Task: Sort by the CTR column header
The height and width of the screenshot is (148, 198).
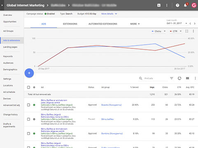Action: pyautogui.click(x=179, y=87)
